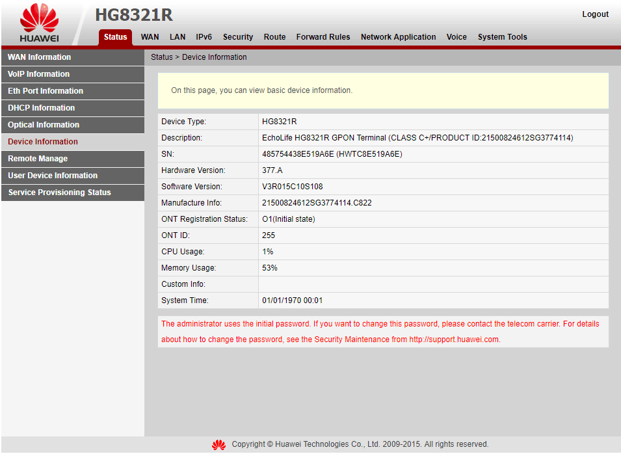Viewport: 621px width, 454px height.
Task: Switch to the LAN tab
Action: pyautogui.click(x=178, y=37)
